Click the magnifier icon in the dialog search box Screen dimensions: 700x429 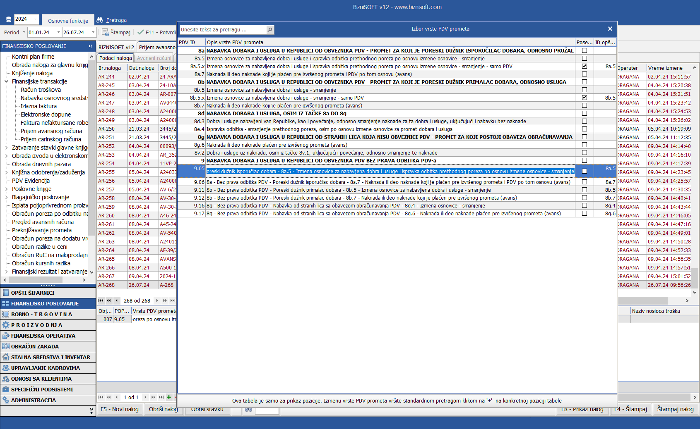coord(269,30)
